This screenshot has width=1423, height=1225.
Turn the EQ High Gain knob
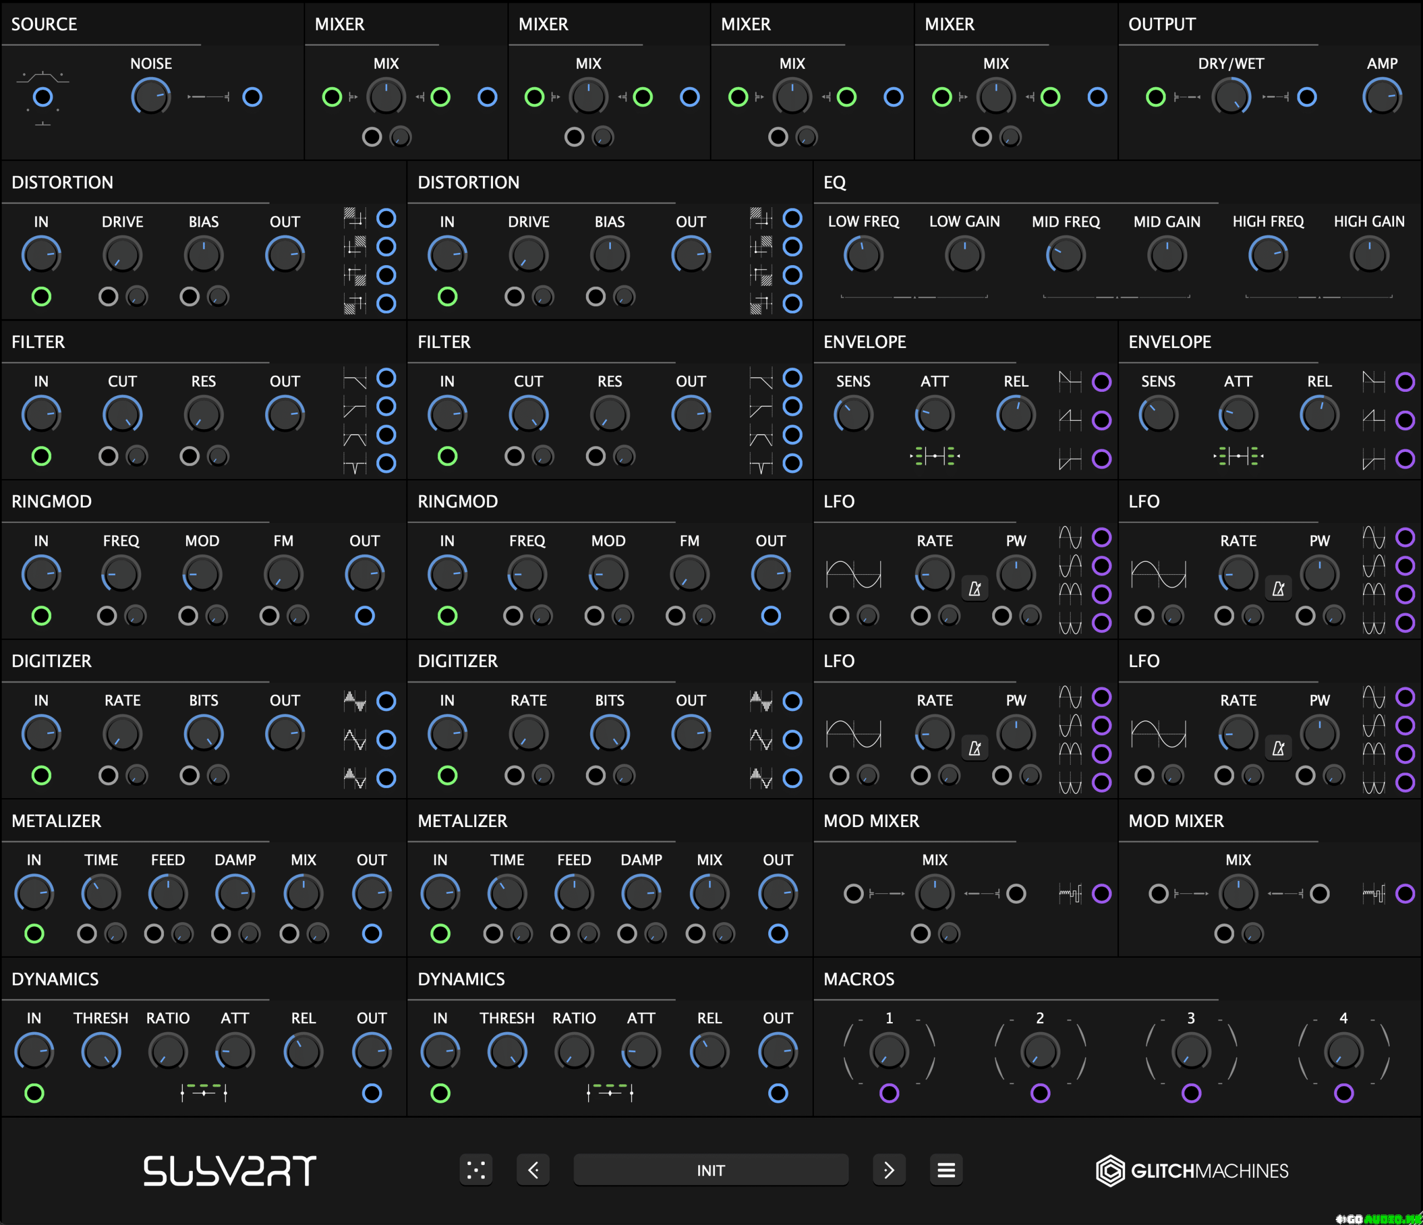[x=1369, y=255]
